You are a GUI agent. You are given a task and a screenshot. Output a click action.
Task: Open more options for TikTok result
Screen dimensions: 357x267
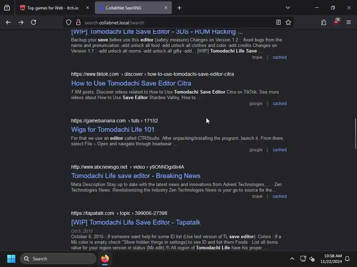point(267,104)
